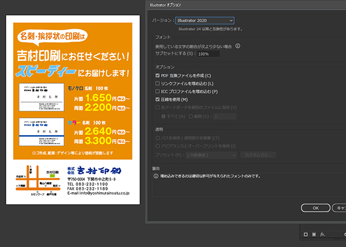The height and width of the screenshot is (247, 346).
Task: Toggle PDF 互換ファイルを作成 checkbox
Action: 157,76
